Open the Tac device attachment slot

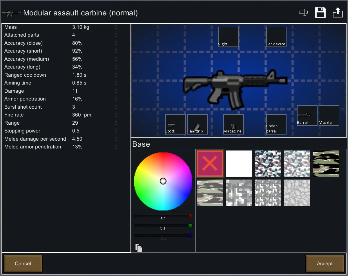click(276, 37)
